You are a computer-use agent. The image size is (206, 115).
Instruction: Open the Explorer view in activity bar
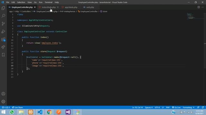coord(3,8)
